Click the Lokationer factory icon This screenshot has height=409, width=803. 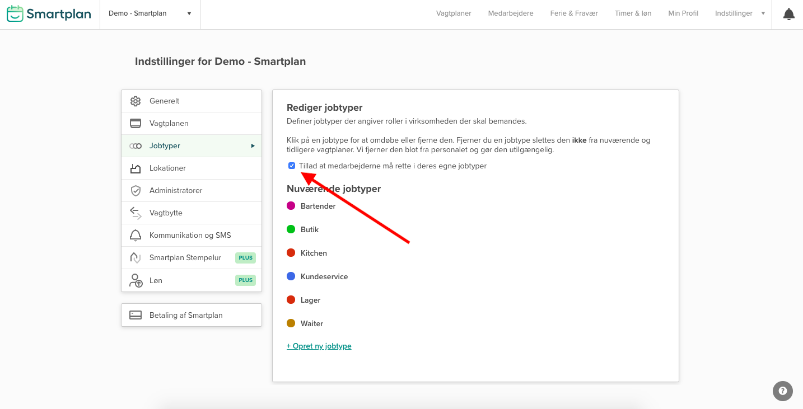pos(136,168)
